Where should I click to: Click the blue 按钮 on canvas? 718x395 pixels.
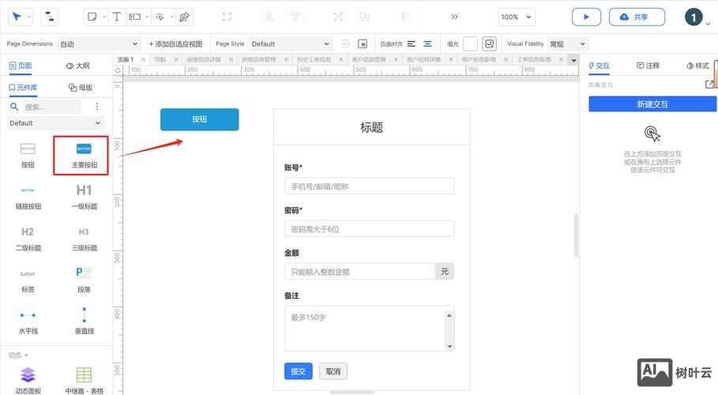[199, 119]
